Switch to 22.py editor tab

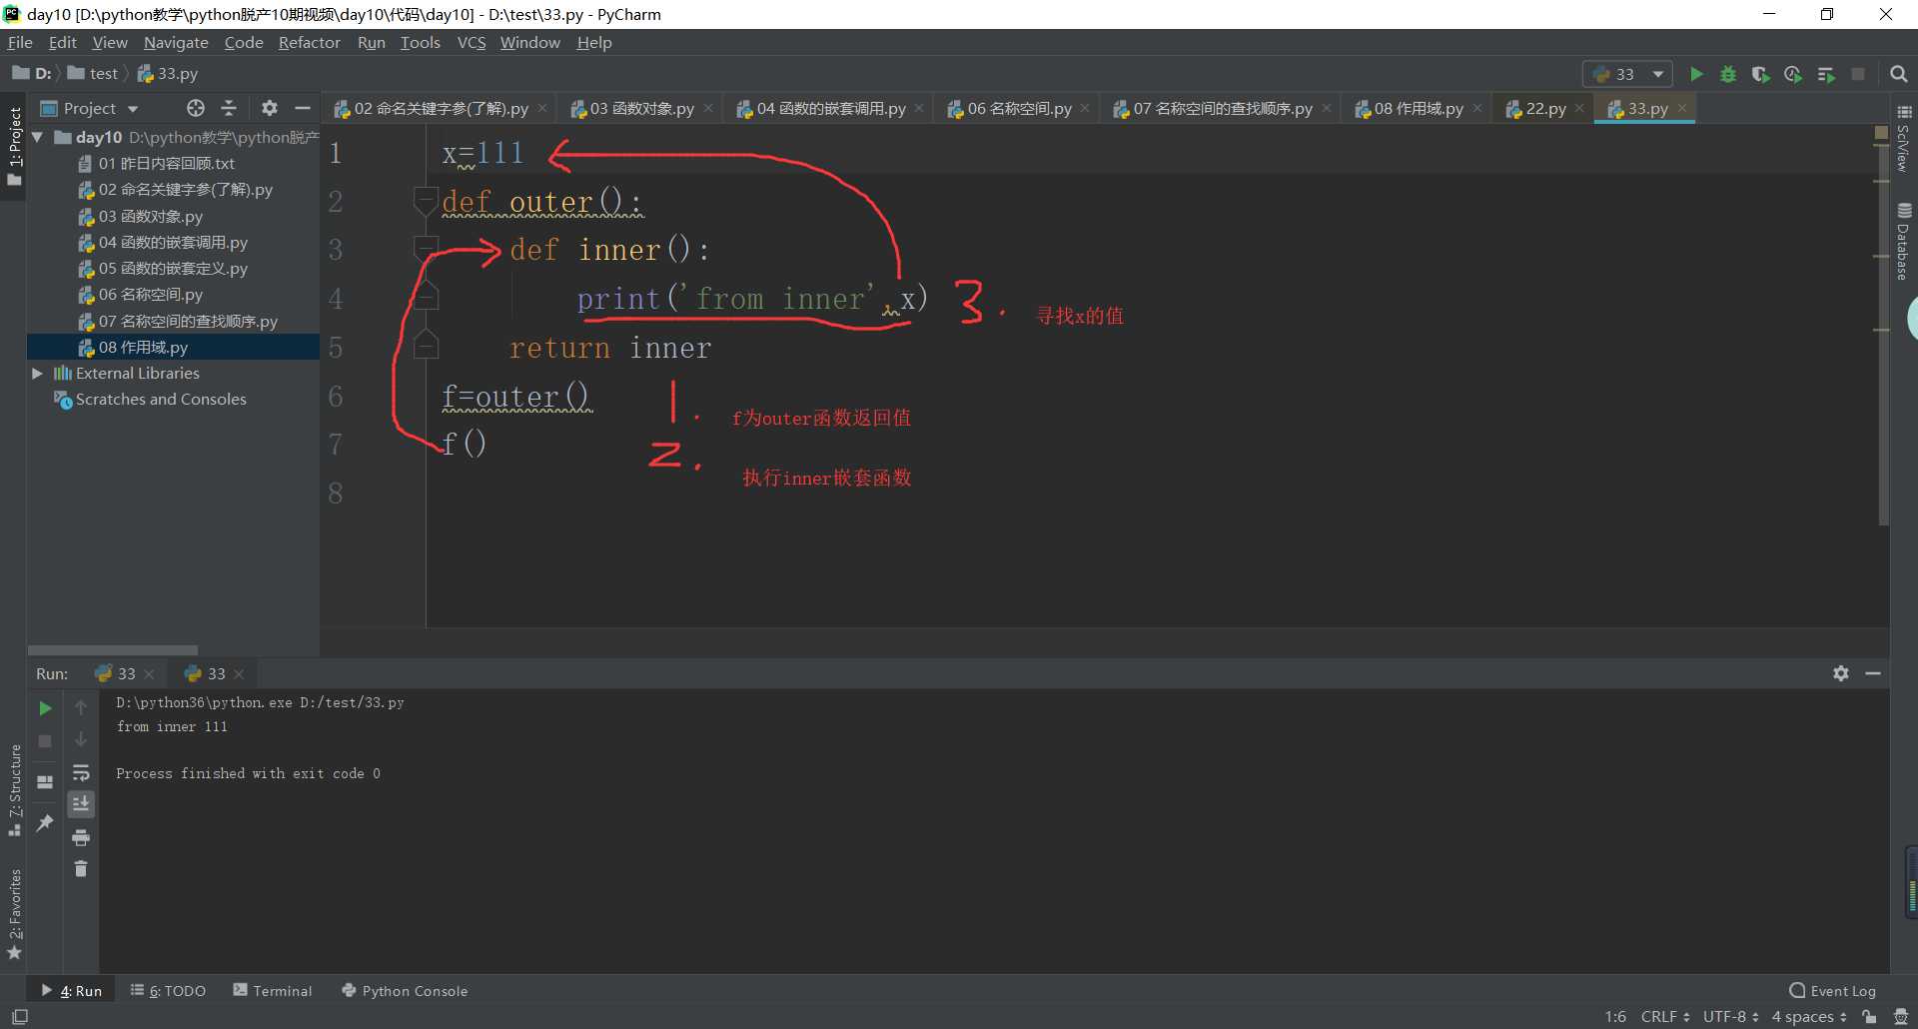pyautogui.click(x=1544, y=109)
